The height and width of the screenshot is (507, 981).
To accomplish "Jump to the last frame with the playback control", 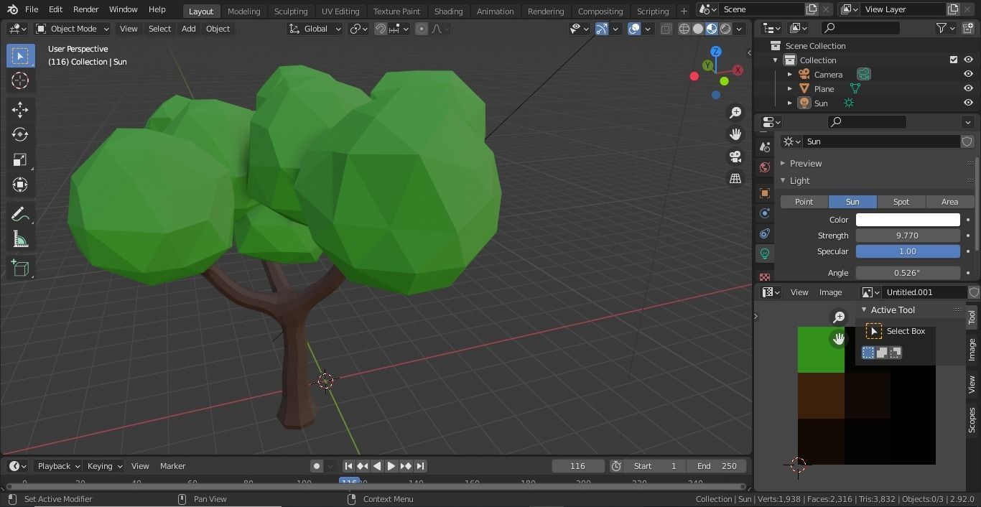I will (420, 465).
